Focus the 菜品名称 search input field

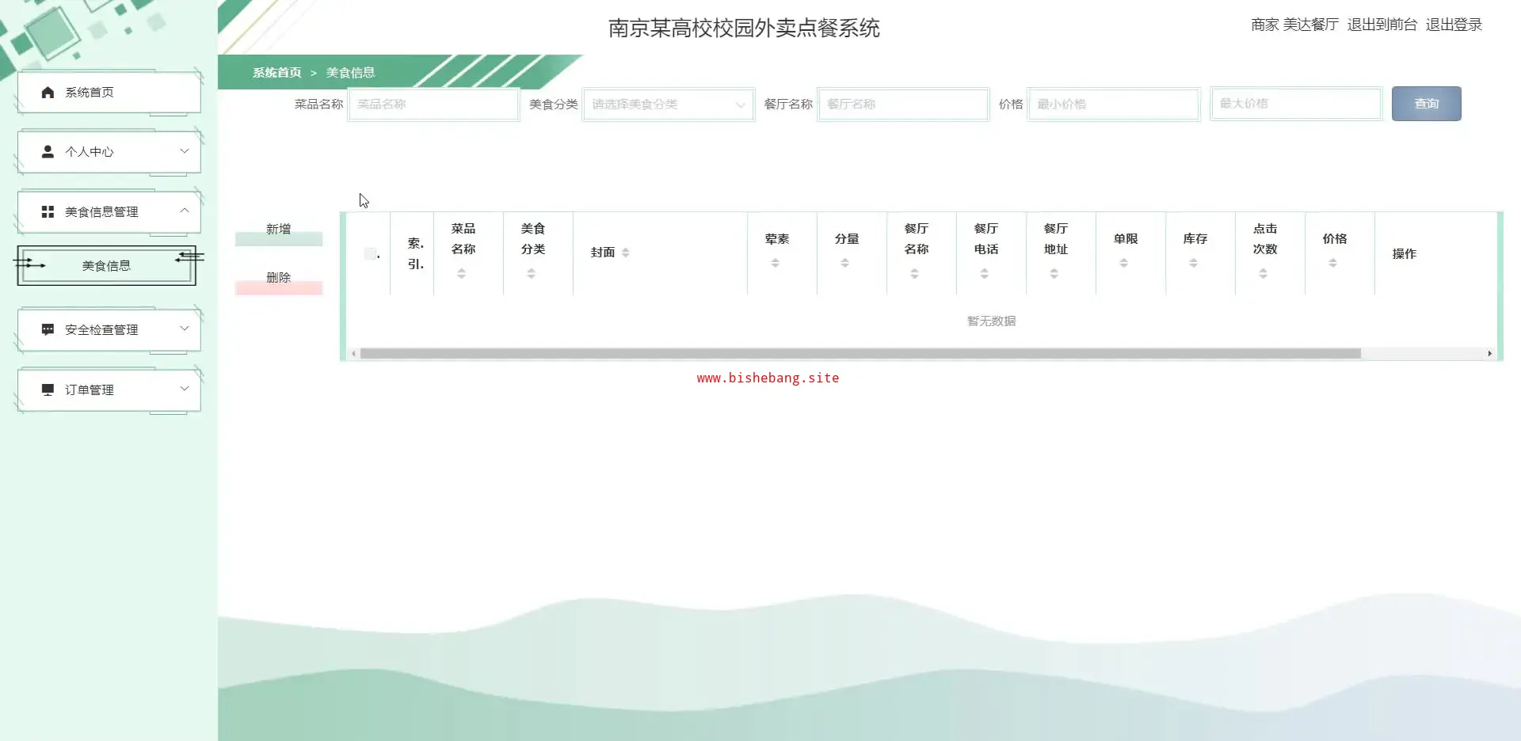[433, 104]
